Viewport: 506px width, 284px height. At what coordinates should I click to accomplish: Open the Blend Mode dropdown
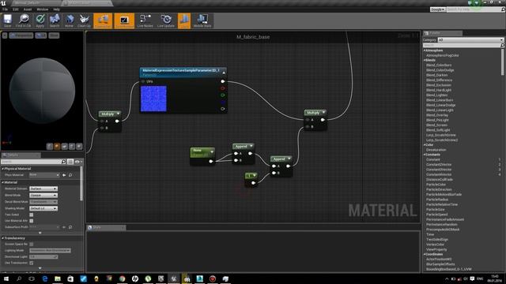43,196
